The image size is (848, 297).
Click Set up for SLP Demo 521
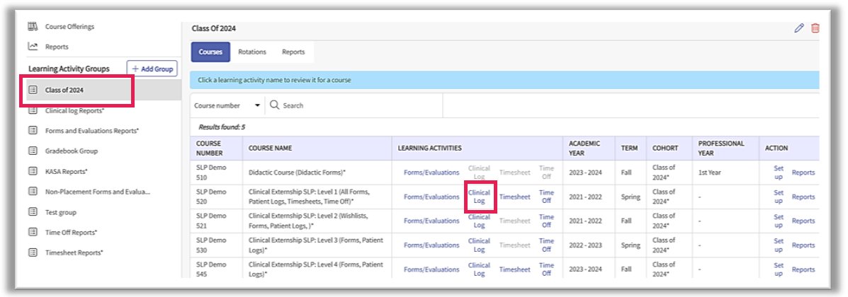point(779,221)
